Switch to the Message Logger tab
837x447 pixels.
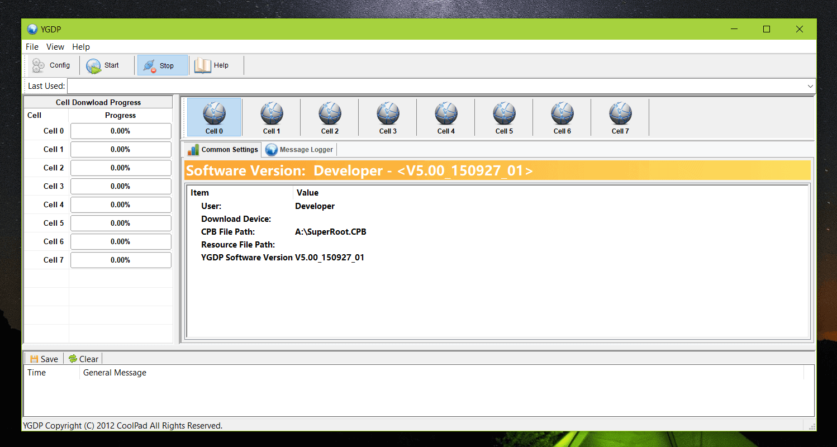coord(299,150)
